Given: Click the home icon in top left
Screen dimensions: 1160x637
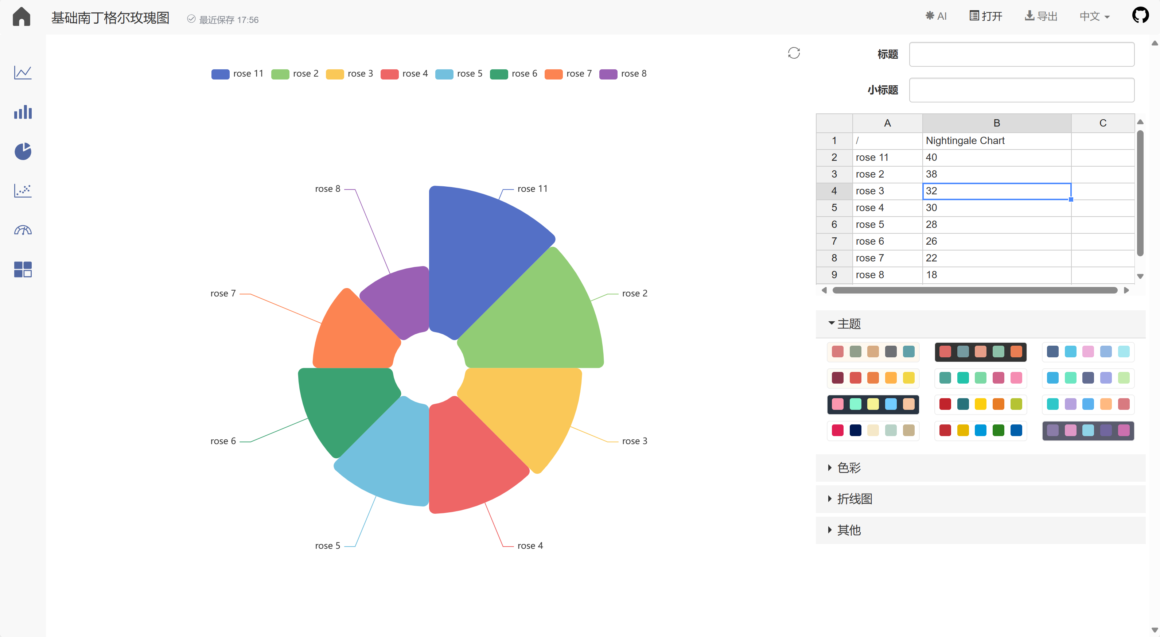Looking at the screenshot, I should pyautogui.click(x=21, y=16).
